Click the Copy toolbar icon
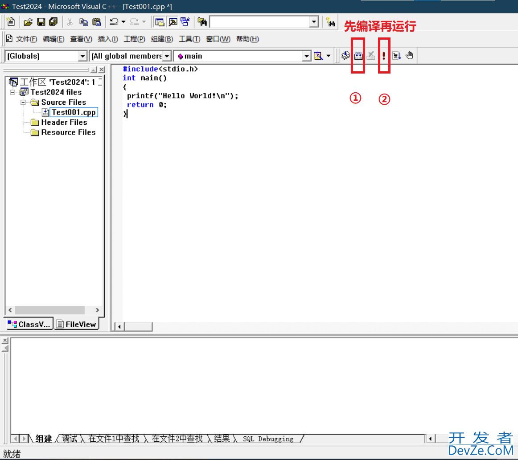The width and height of the screenshot is (518, 460). click(x=83, y=22)
